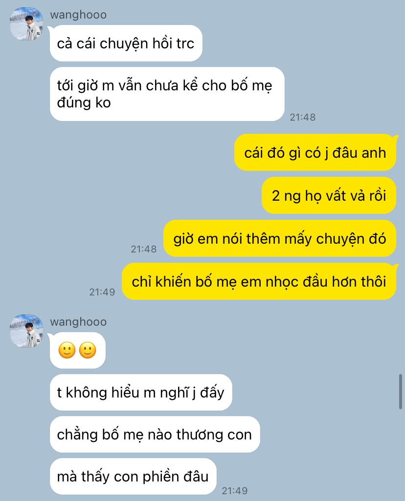This screenshot has width=405, height=501.
Task: Tap bubble 'giờ em nói thêm mấy chuyện đó'
Action: (280, 238)
